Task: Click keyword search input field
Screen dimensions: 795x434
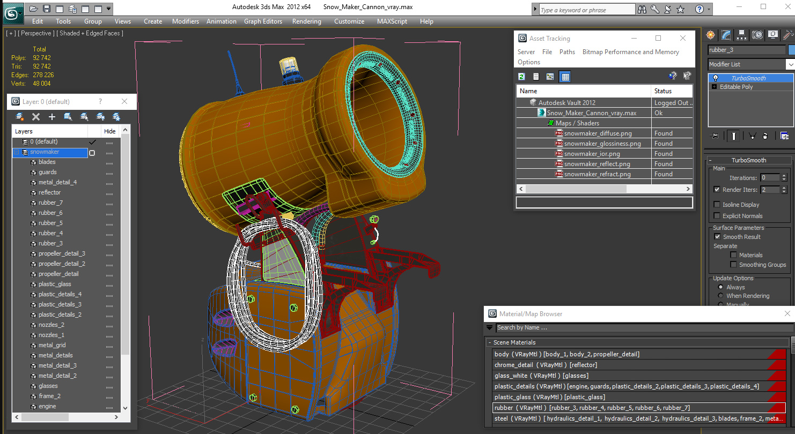Action: click(586, 10)
